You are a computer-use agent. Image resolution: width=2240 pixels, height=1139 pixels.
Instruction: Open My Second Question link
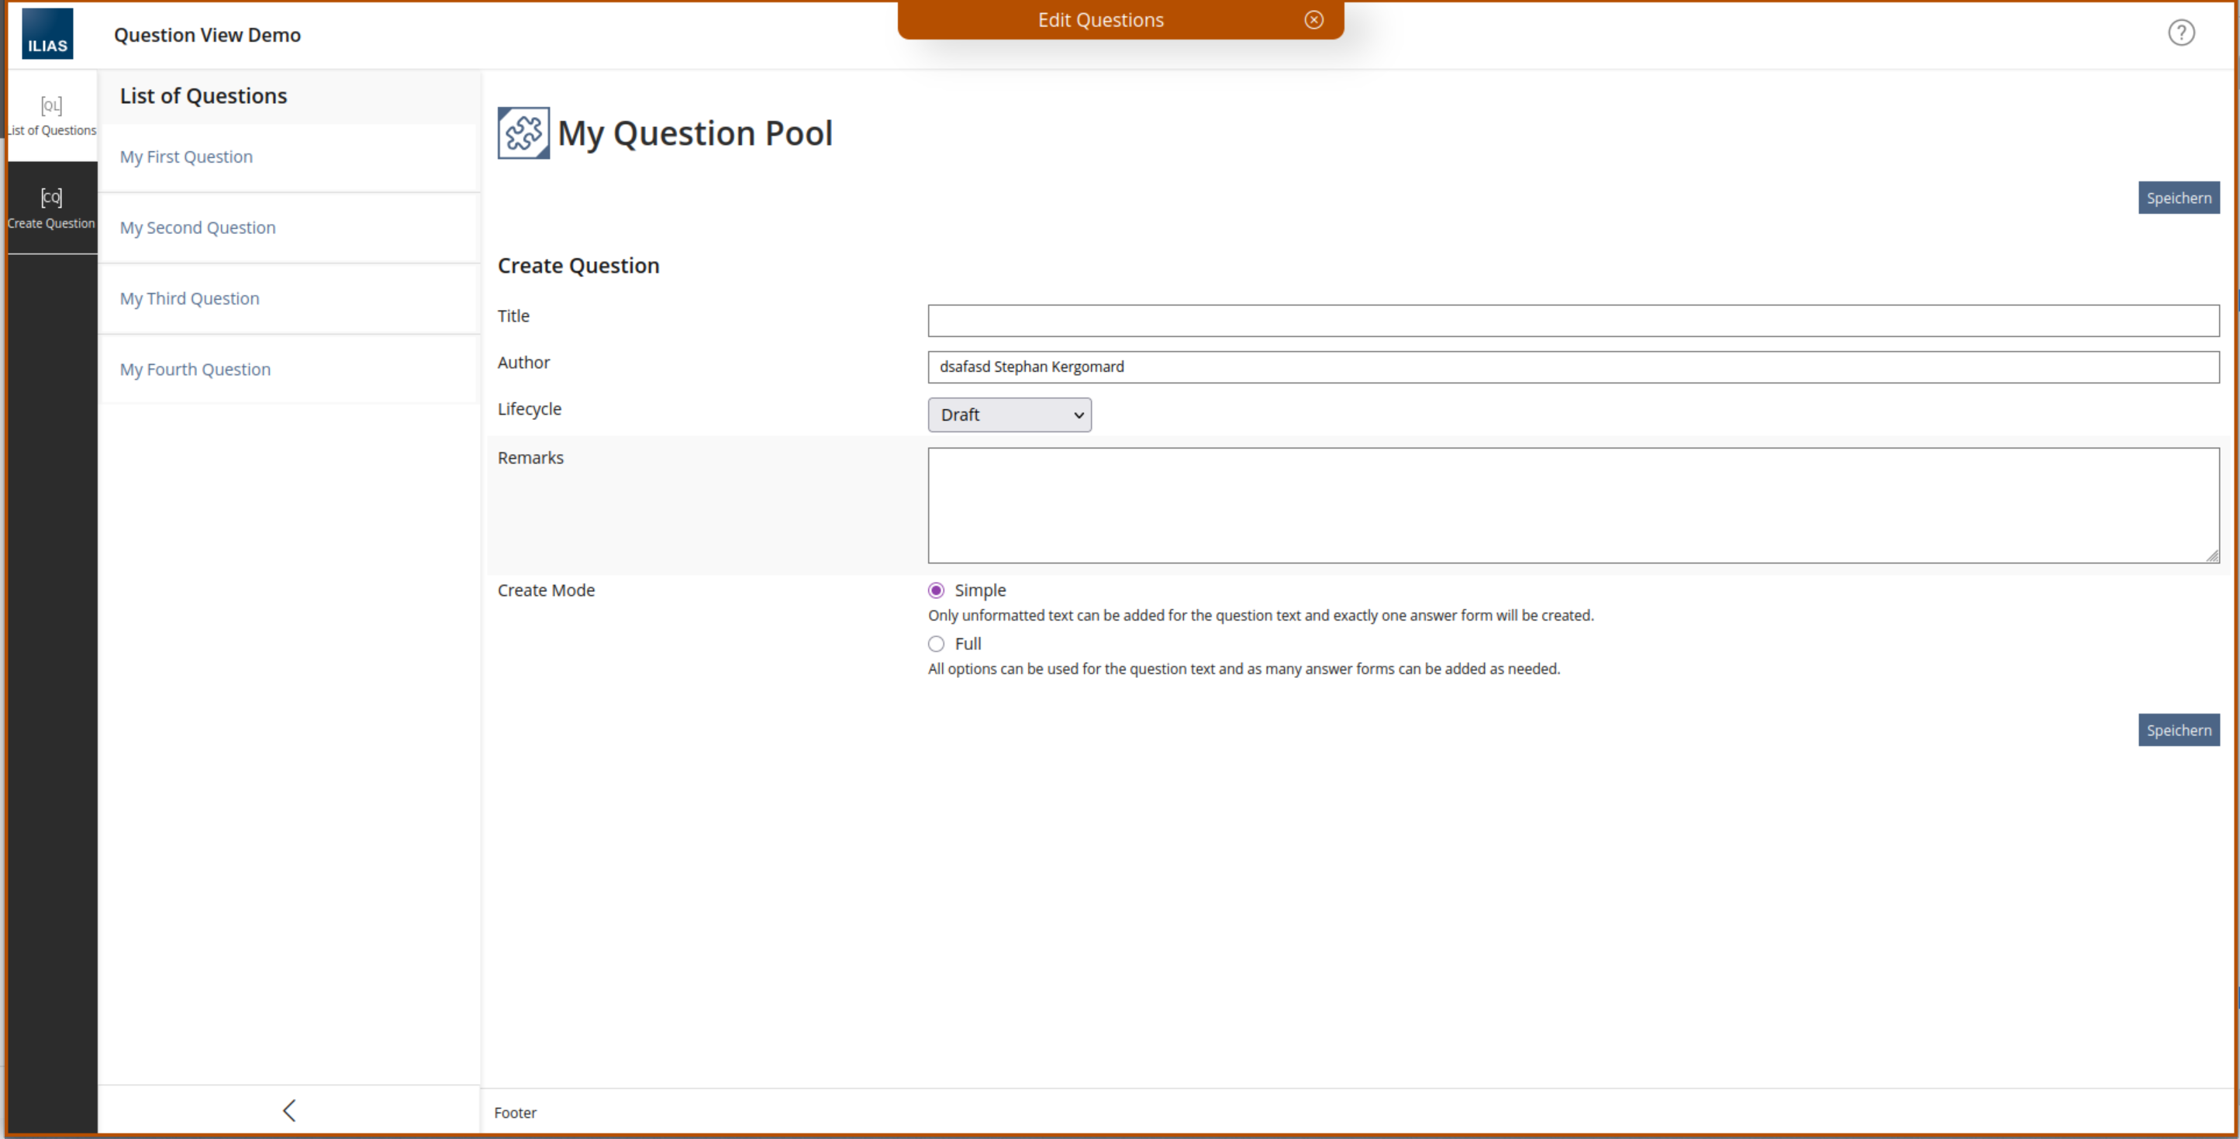[x=198, y=228]
